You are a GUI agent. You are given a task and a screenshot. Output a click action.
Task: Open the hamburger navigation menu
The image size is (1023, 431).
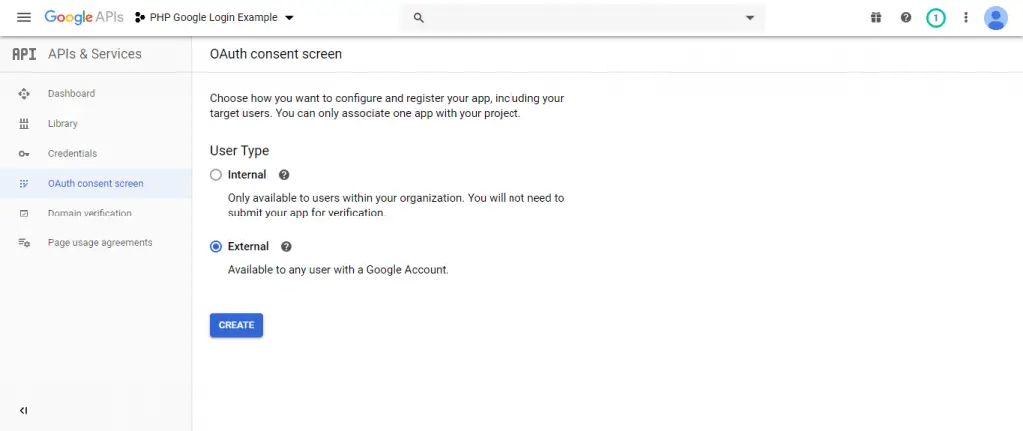tap(24, 18)
